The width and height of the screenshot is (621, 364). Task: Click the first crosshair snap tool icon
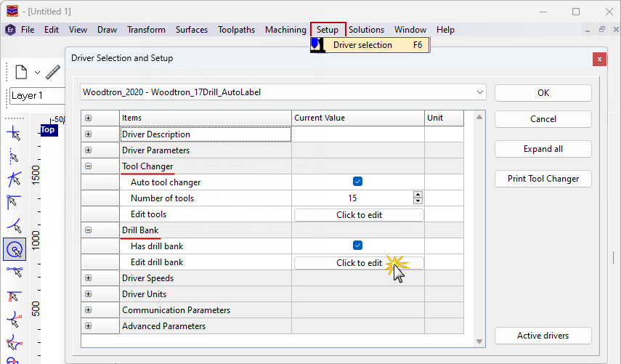point(14,133)
